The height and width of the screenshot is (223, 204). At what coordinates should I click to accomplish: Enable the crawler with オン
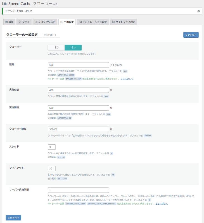[73, 48]
